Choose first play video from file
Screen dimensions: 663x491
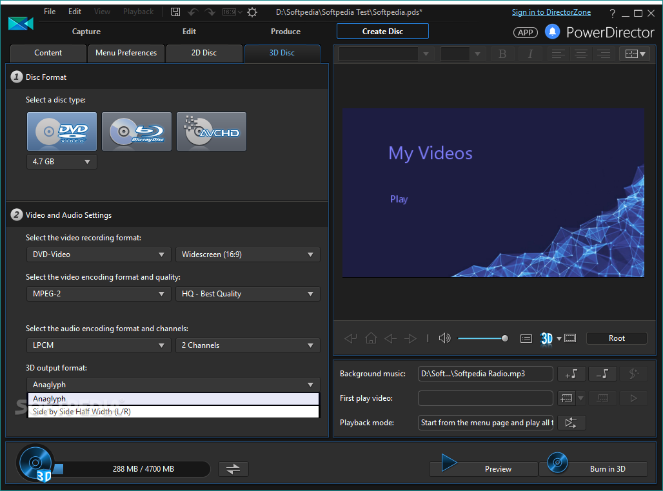[x=567, y=398]
